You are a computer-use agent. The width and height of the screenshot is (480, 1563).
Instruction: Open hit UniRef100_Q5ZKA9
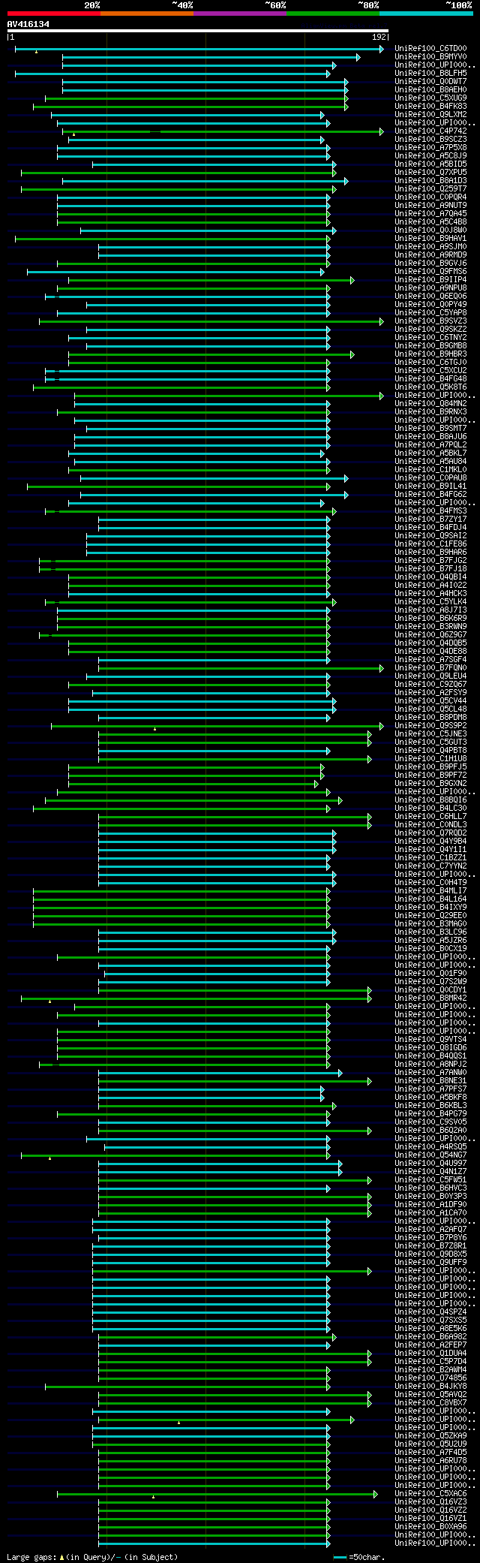[x=430, y=1436]
